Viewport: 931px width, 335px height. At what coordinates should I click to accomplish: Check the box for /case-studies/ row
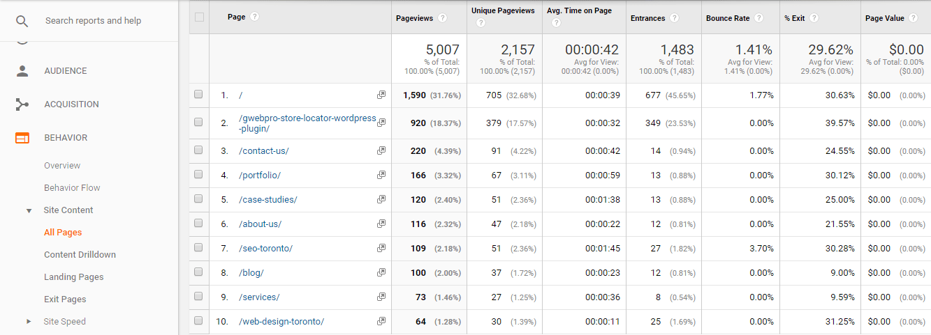click(x=199, y=199)
